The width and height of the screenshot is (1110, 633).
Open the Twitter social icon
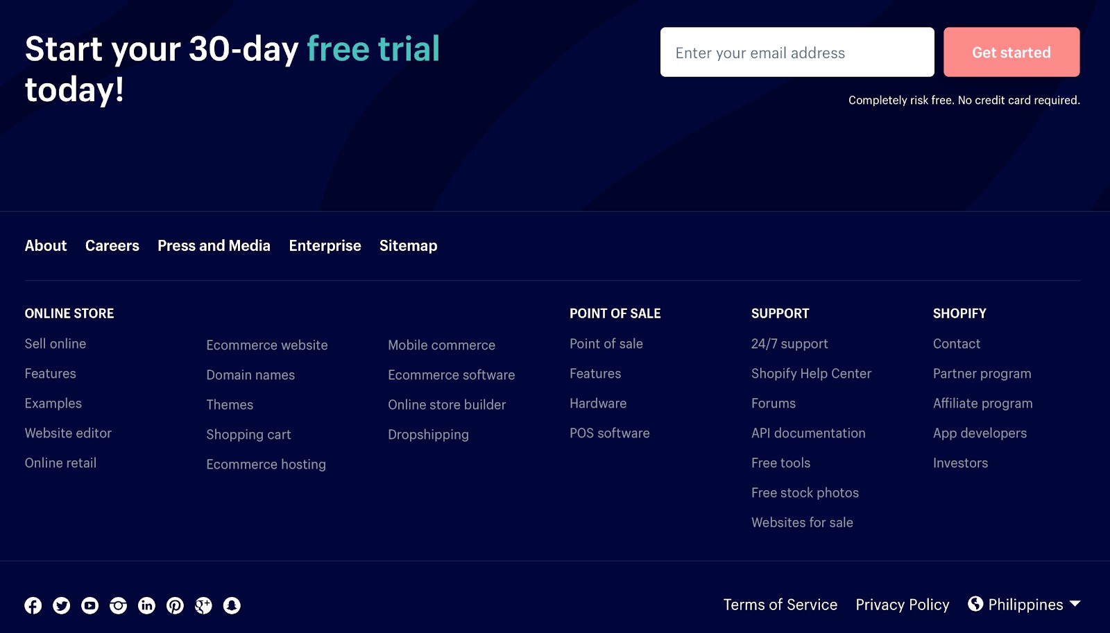point(62,605)
